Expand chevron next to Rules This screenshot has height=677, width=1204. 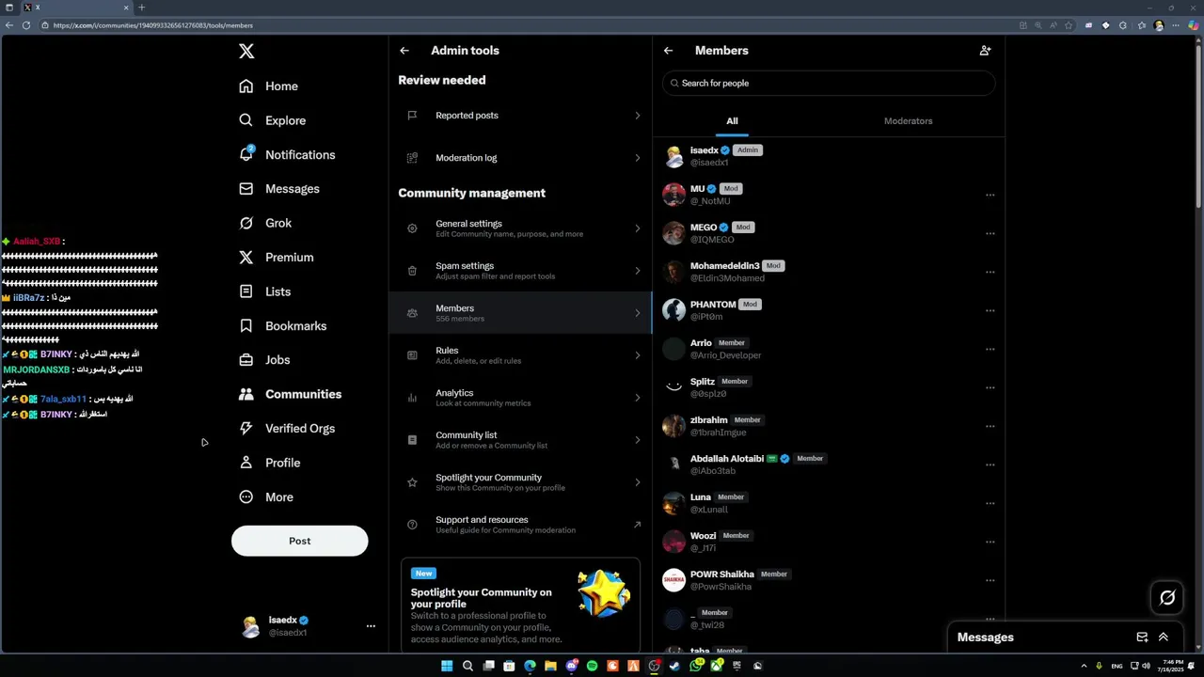pos(637,355)
